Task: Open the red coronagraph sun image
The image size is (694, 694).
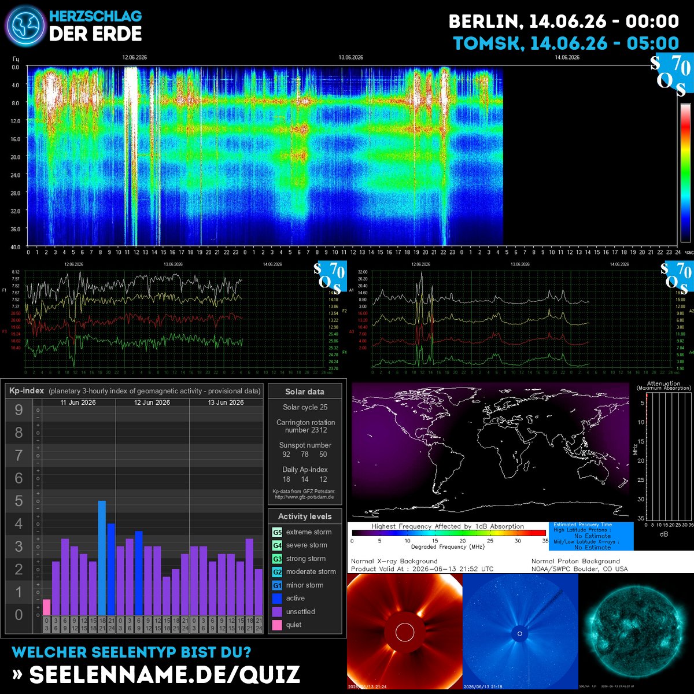Action: (404, 632)
